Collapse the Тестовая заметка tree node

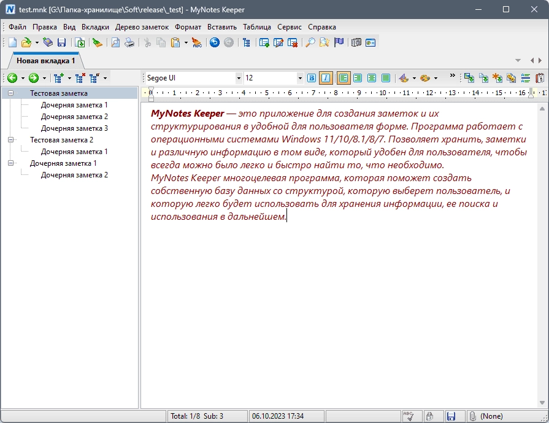(10, 93)
